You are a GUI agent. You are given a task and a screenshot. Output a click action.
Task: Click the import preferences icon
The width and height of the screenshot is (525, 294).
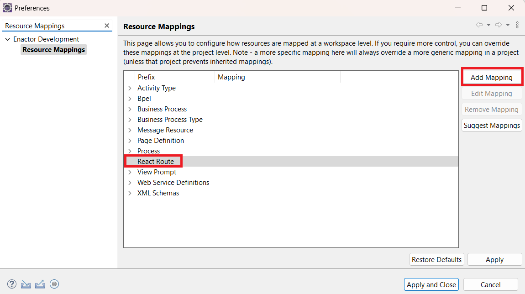coord(26,284)
